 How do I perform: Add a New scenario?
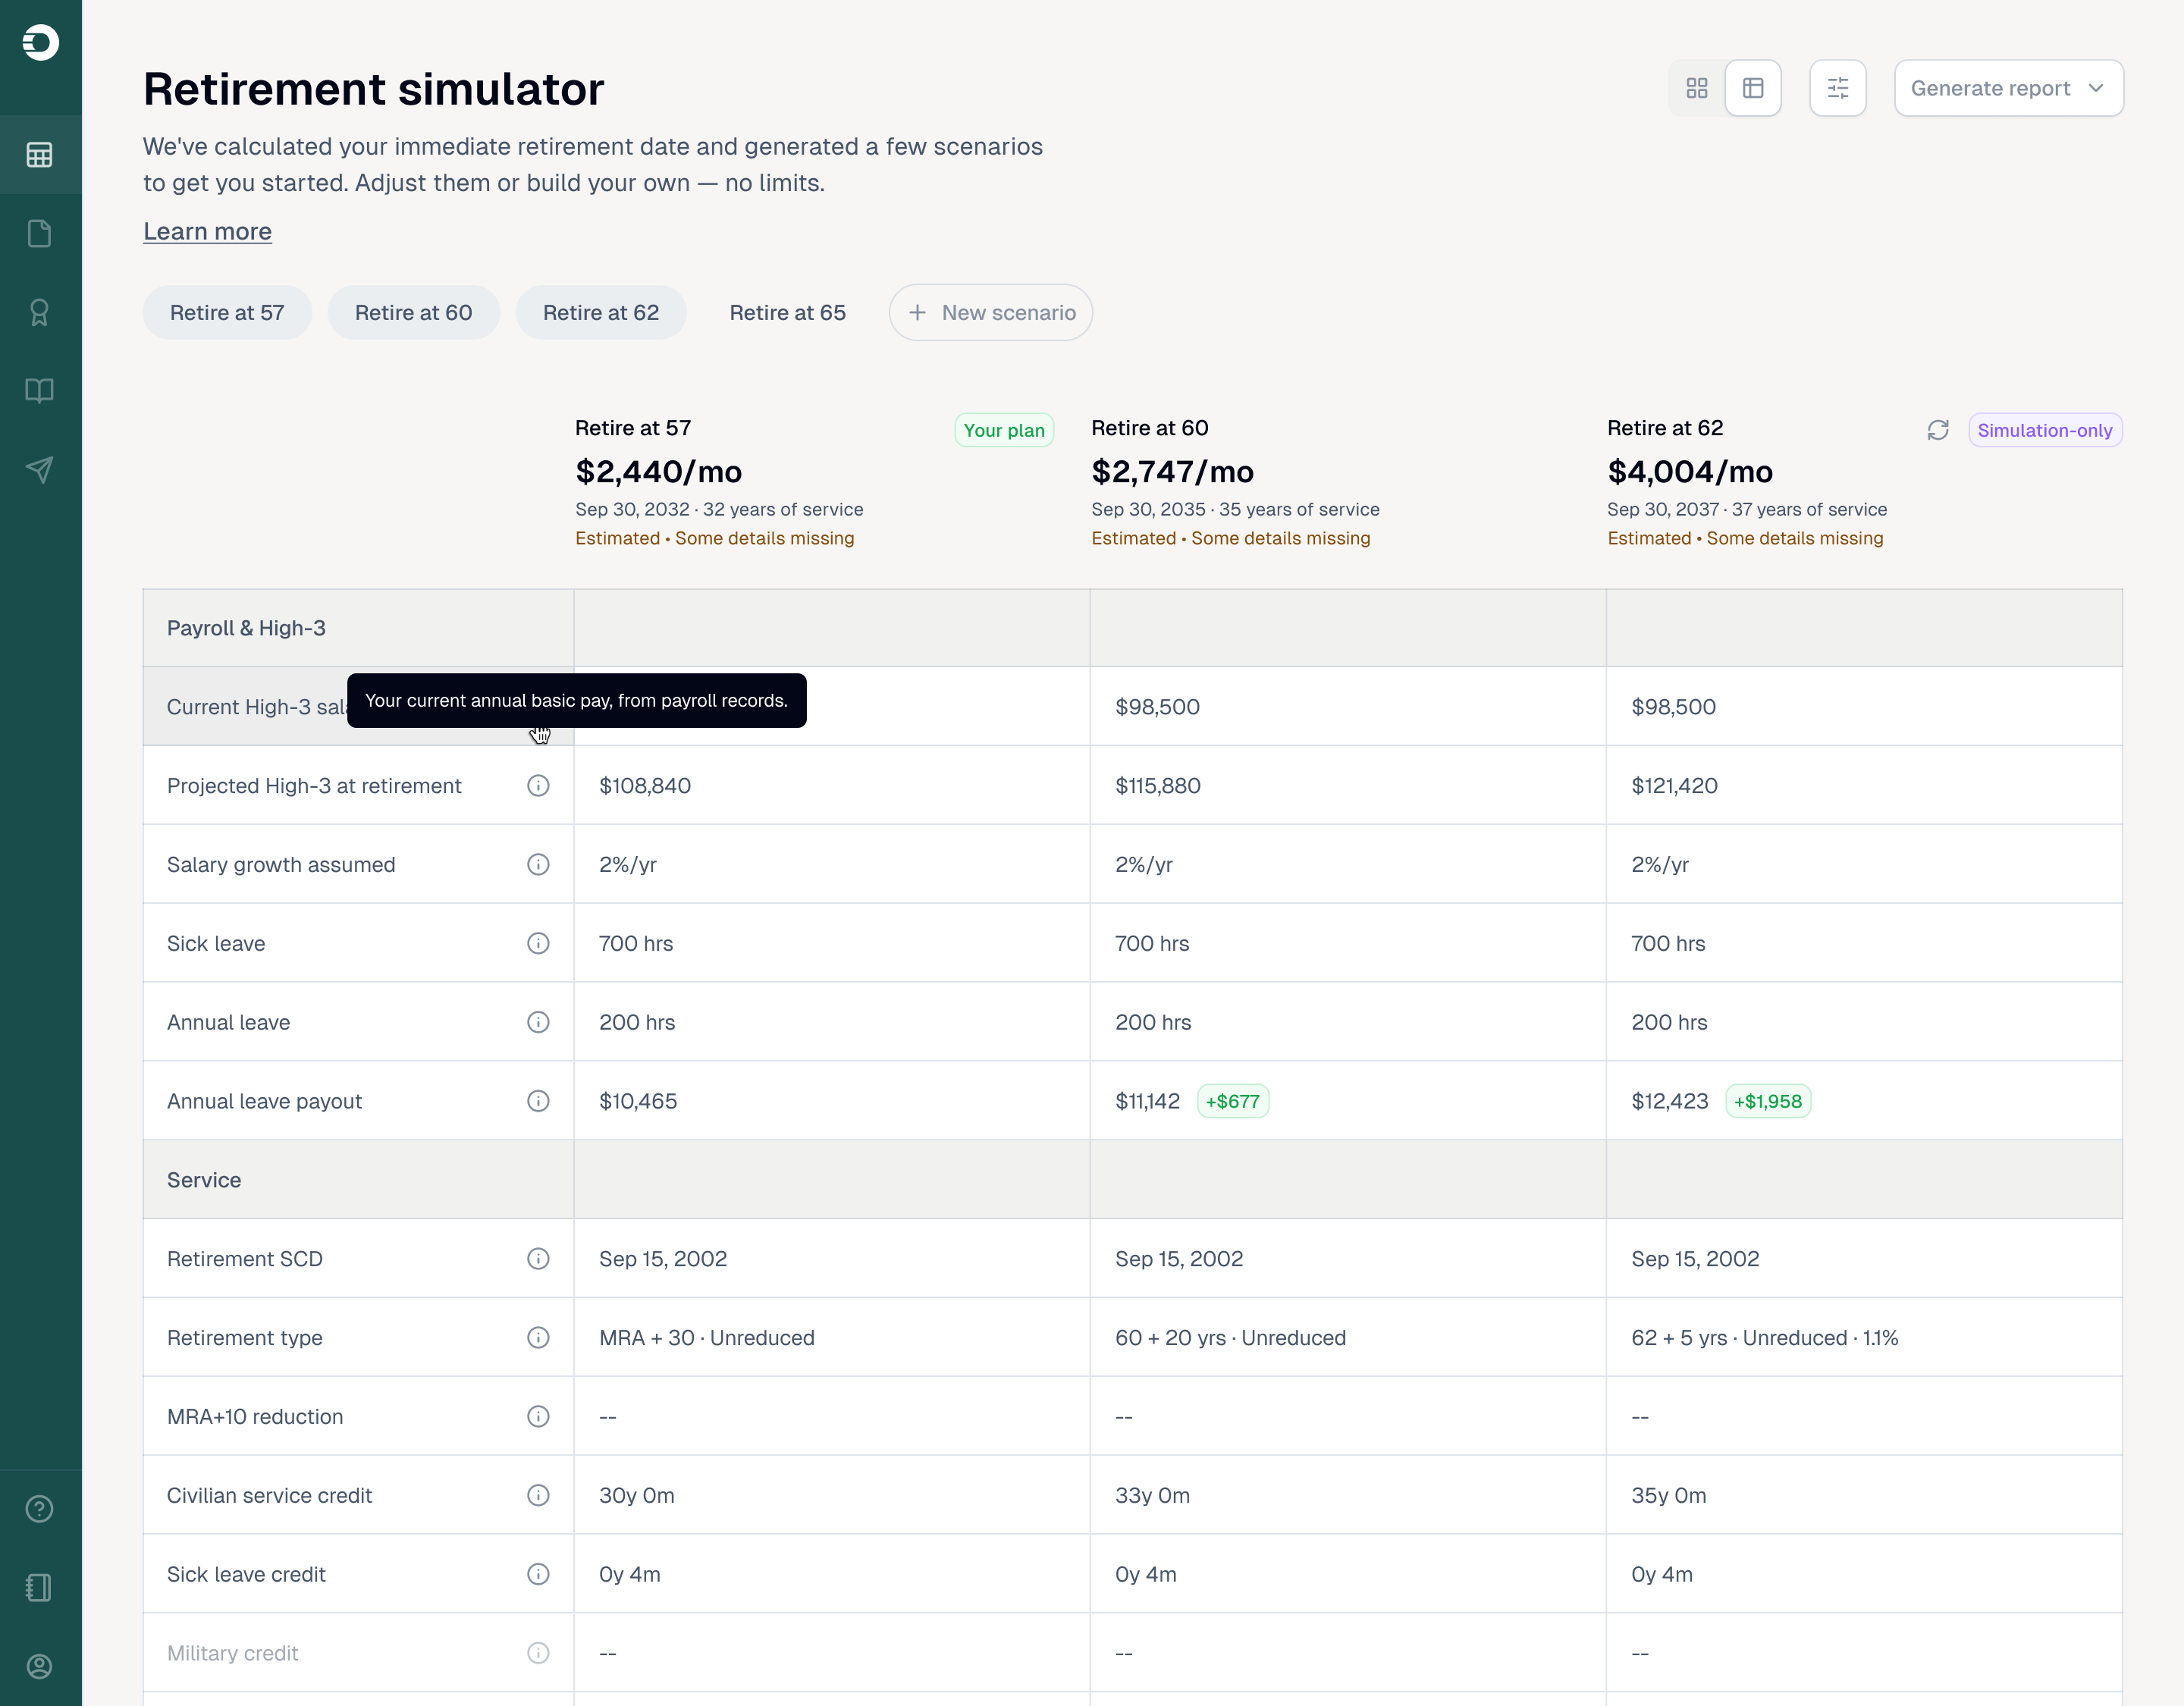pyautogui.click(x=991, y=312)
